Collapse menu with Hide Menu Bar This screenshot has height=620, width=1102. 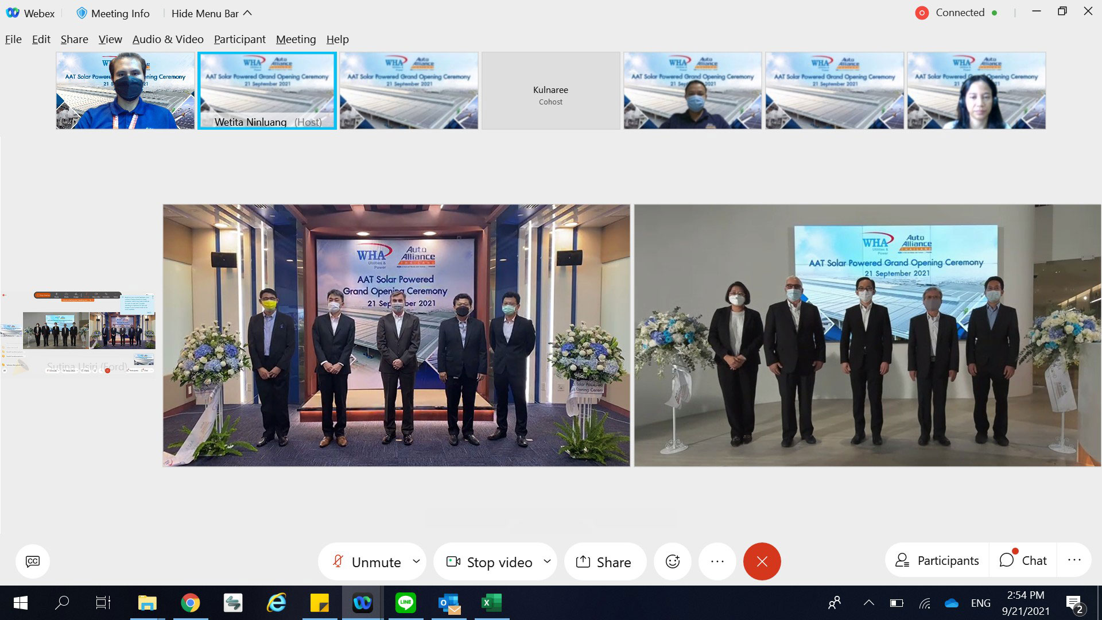211,13
